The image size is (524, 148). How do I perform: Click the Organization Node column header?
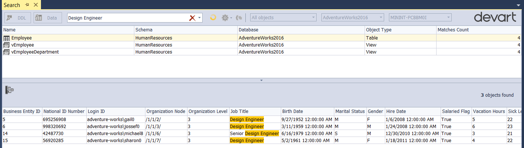tap(166, 111)
